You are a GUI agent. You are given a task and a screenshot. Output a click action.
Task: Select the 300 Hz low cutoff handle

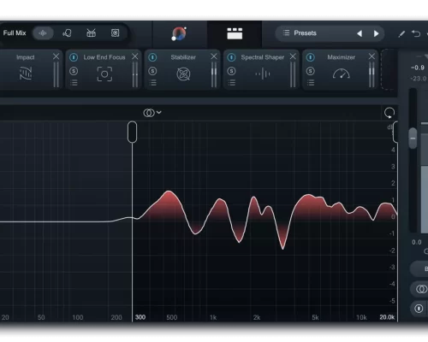[132, 132]
